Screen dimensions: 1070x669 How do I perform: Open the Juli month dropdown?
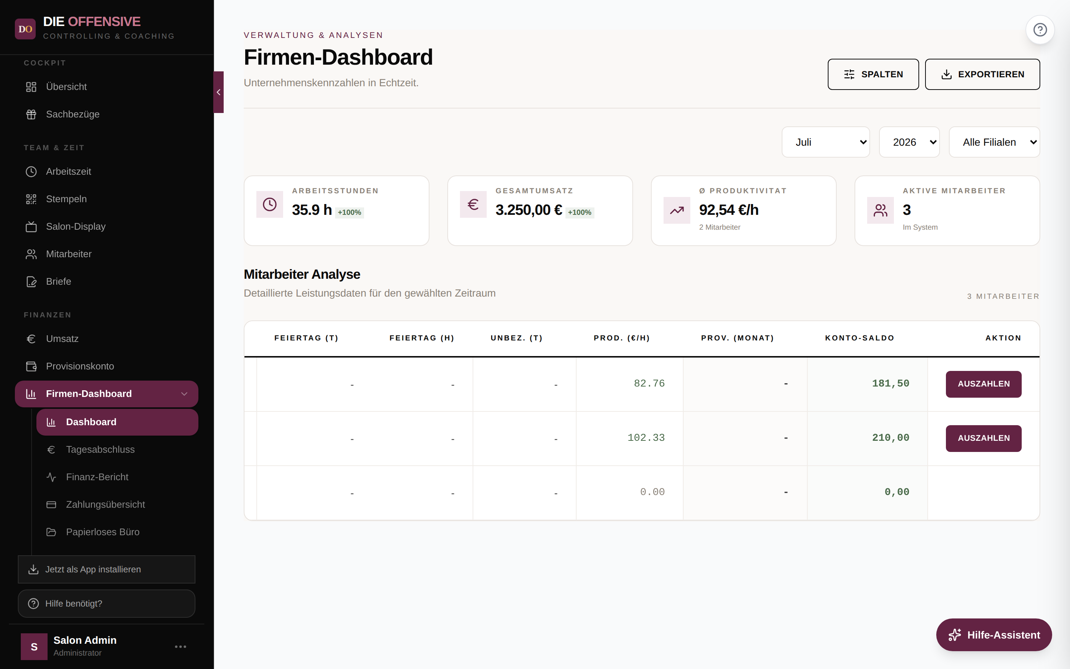[x=826, y=142]
